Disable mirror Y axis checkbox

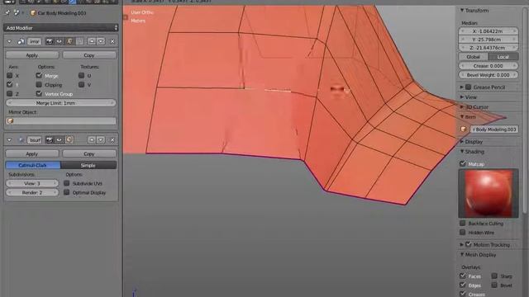tap(9, 84)
